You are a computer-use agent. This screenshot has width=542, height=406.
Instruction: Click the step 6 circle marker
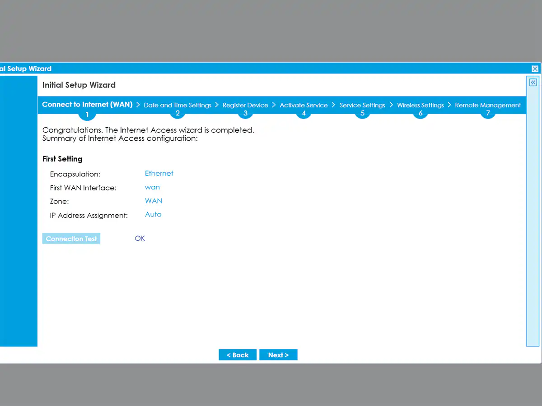click(x=421, y=113)
